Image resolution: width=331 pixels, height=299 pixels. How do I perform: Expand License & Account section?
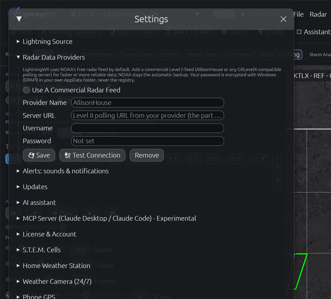(x=46, y=234)
